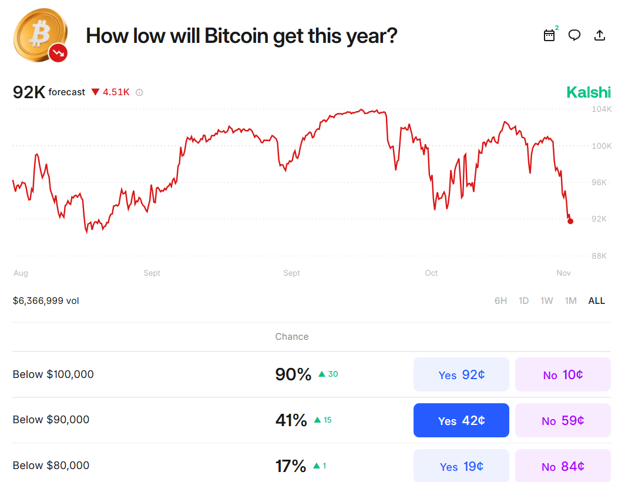Click the Bitcoin coin market icon
The height and width of the screenshot is (482, 625).
click(40, 35)
